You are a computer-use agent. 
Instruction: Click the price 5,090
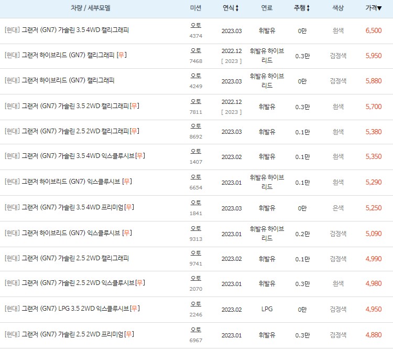coord(374,234)
